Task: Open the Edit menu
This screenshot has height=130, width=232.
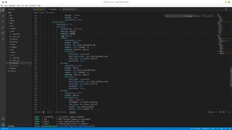Action: [6, 6]
